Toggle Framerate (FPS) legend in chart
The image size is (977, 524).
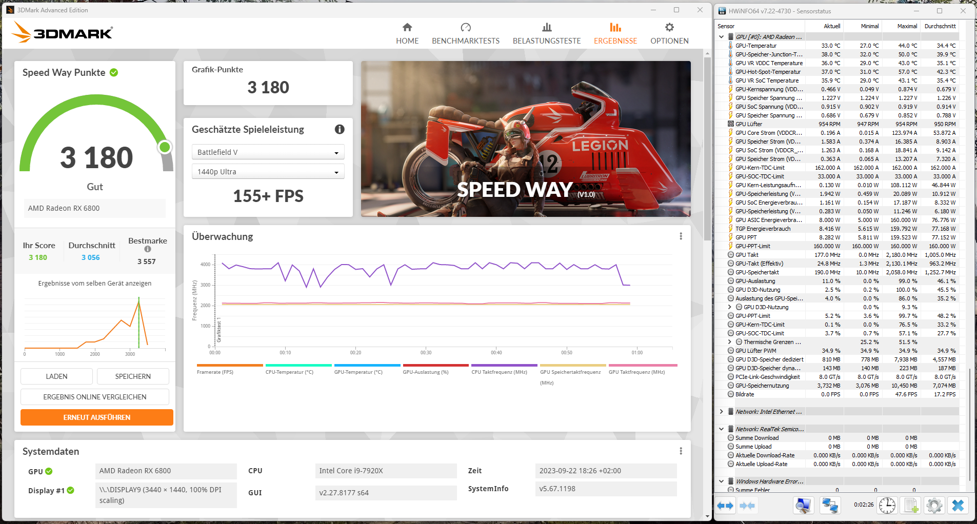[x=230, y=369]
